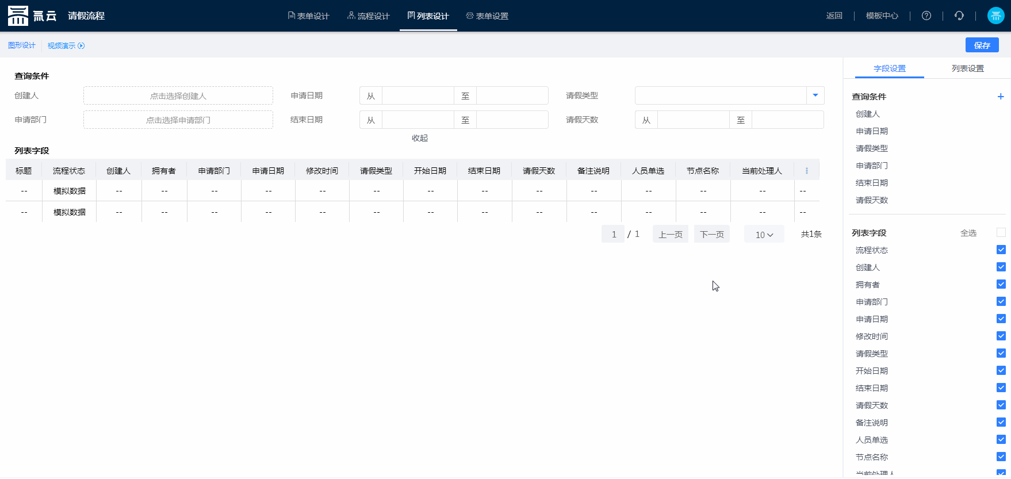1011x479 pixels.
Task: Uncheck 节点名称 list field checkbox
Action: click(x=1001, y=457)
